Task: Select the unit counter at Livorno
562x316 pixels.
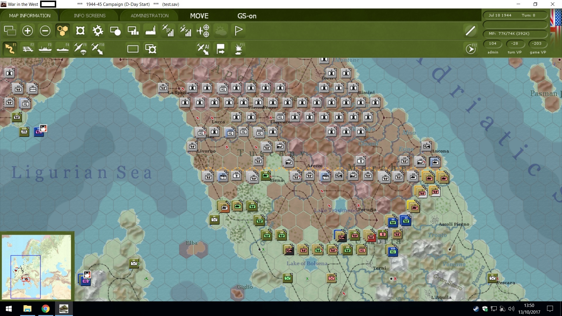Action: coord(192,146)
